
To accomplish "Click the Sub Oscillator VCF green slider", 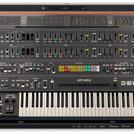I will click(35, 69).
